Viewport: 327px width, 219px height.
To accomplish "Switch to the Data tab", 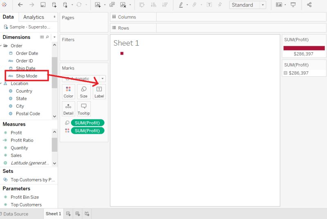I will (x=8, y=17).
